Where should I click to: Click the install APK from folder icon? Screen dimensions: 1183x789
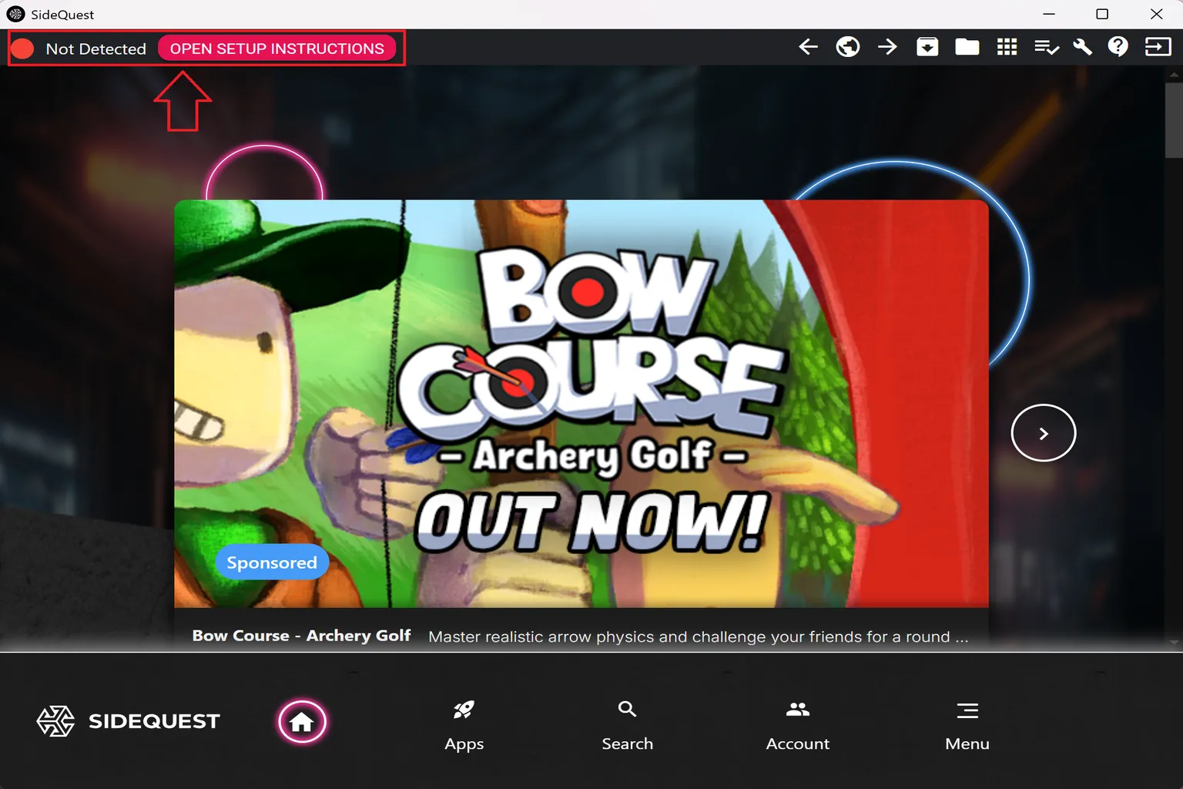tap(927, 47)
